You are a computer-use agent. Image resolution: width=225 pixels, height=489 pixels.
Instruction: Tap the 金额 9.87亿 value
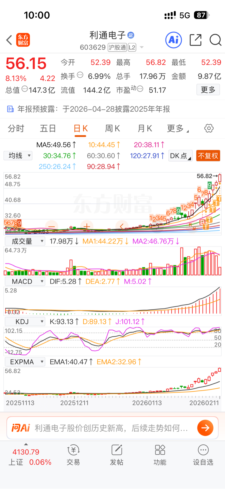point(209,76)
